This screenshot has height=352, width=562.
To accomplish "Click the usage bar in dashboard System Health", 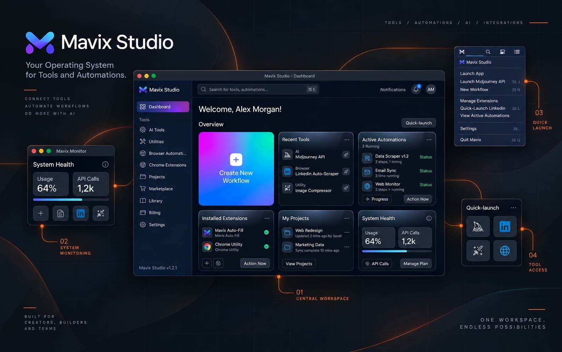I will (x=397, y=251).
